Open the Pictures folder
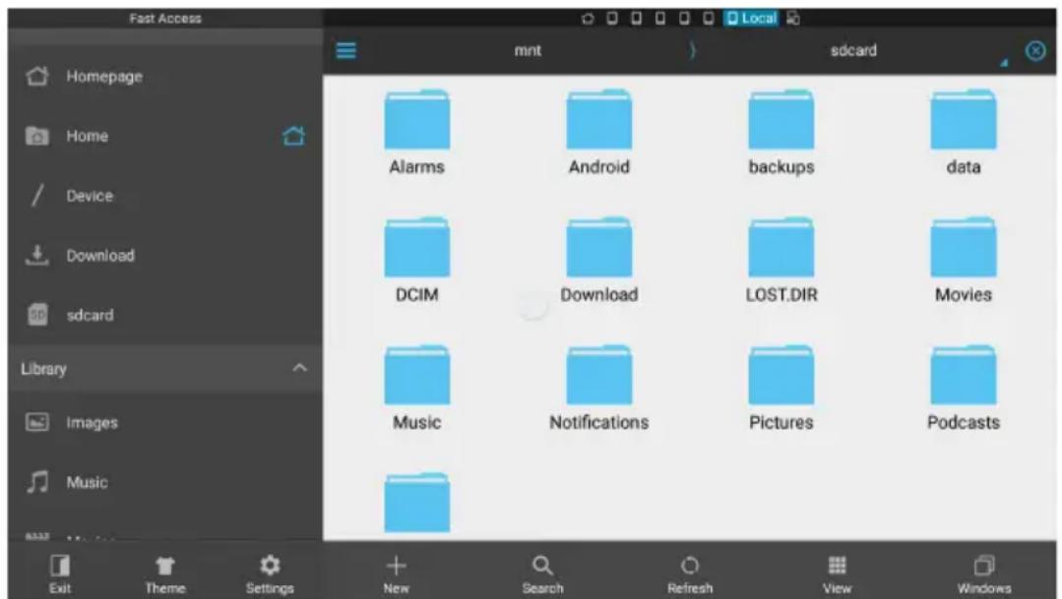This screenshot has height=599, width=1062. click(x=781, y=389)
